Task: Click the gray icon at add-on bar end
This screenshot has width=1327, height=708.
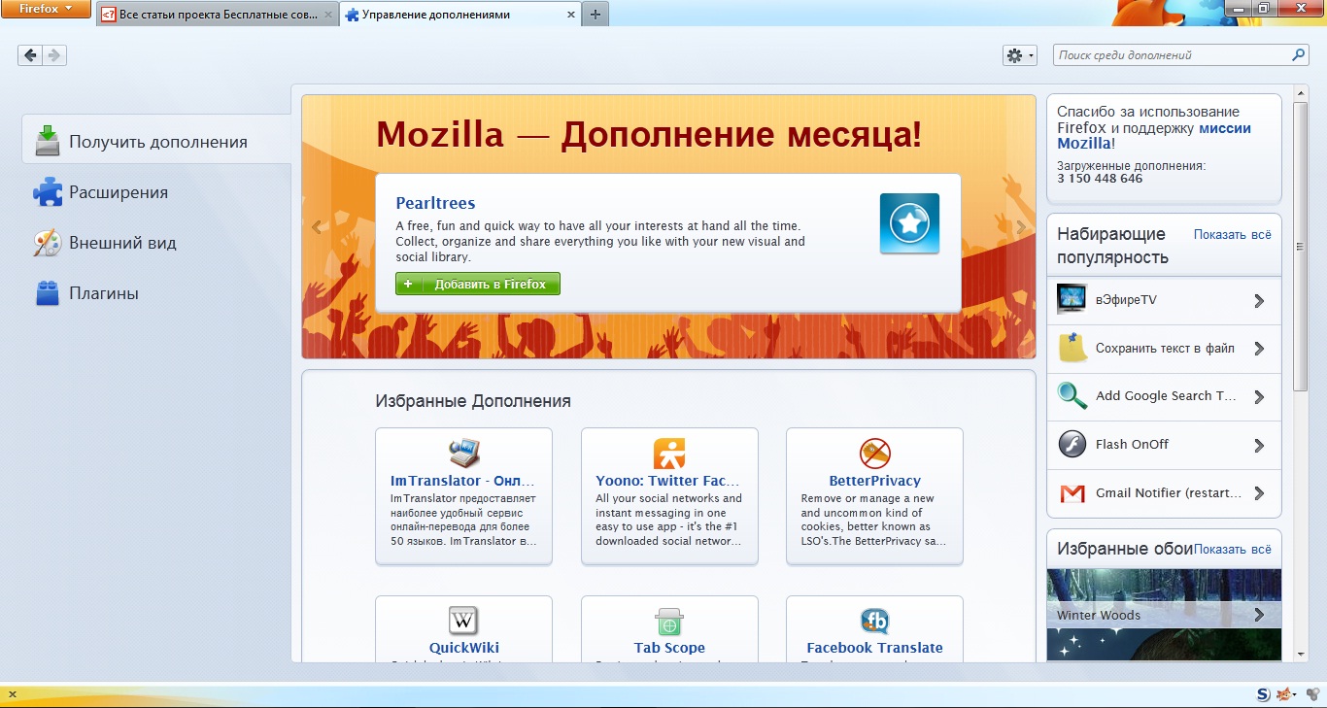Action: [1312, 693]
